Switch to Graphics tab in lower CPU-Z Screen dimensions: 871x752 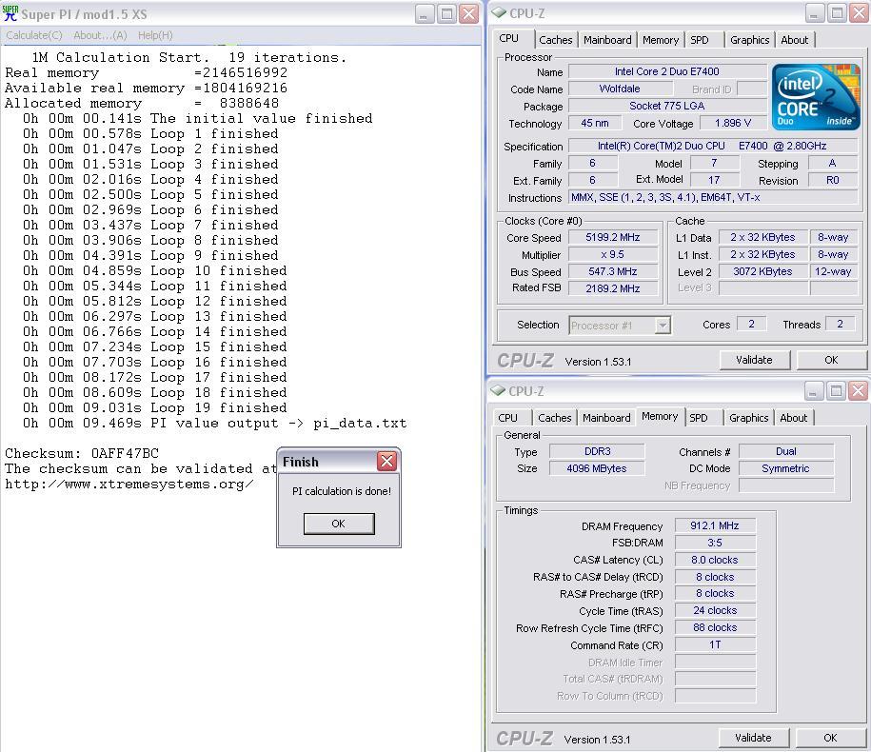pyautogui.click(x=749, y=418)
